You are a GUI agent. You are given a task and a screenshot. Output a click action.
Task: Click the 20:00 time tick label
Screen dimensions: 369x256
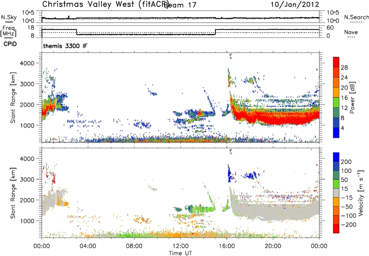273,246
